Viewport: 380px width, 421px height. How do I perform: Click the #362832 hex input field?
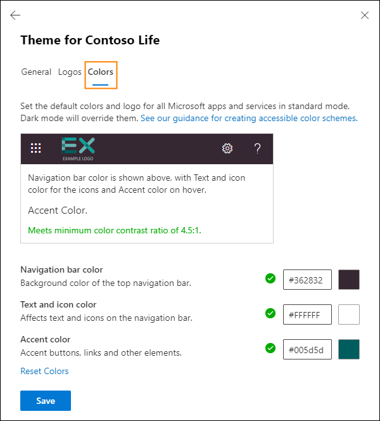click(x=307, y=280)
